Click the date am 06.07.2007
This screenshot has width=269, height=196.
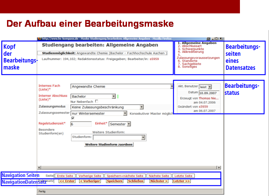coord(205,111)
